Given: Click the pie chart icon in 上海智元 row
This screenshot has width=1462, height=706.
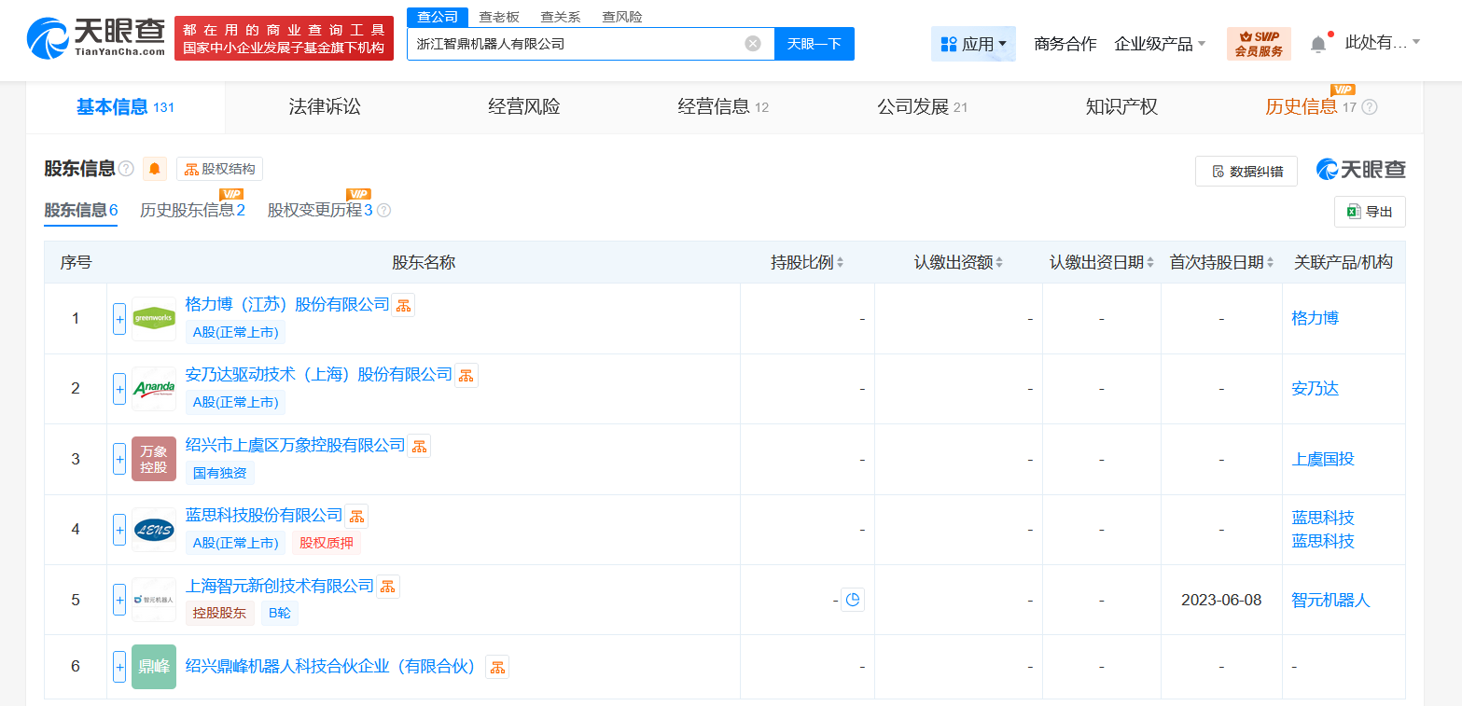Looking at the screenshot, I should coord(853,600).
